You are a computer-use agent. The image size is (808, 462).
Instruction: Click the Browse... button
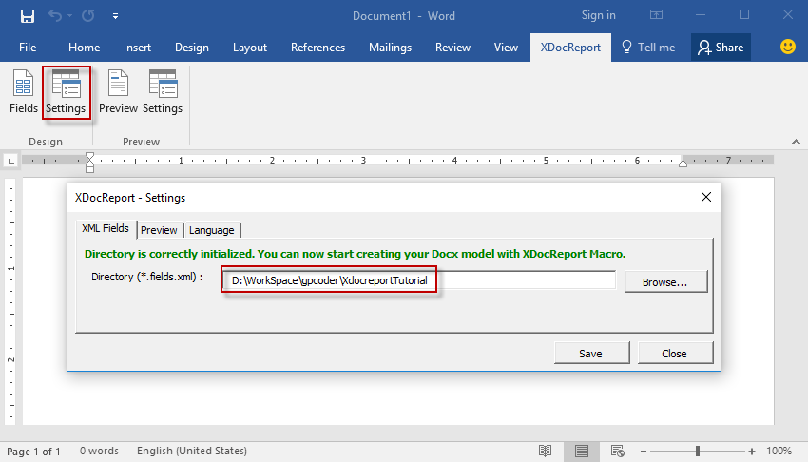[665, 282]
